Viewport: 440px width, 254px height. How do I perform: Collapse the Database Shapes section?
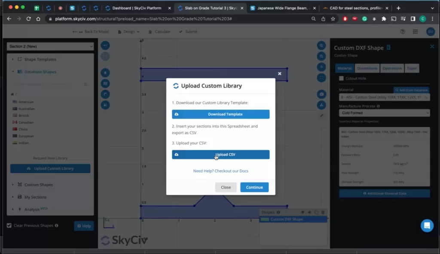40,72
